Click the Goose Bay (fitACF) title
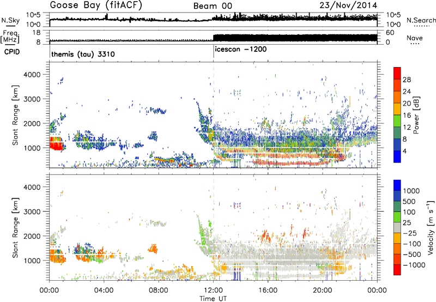The image size is (436, 302). (x=96, y=5)
